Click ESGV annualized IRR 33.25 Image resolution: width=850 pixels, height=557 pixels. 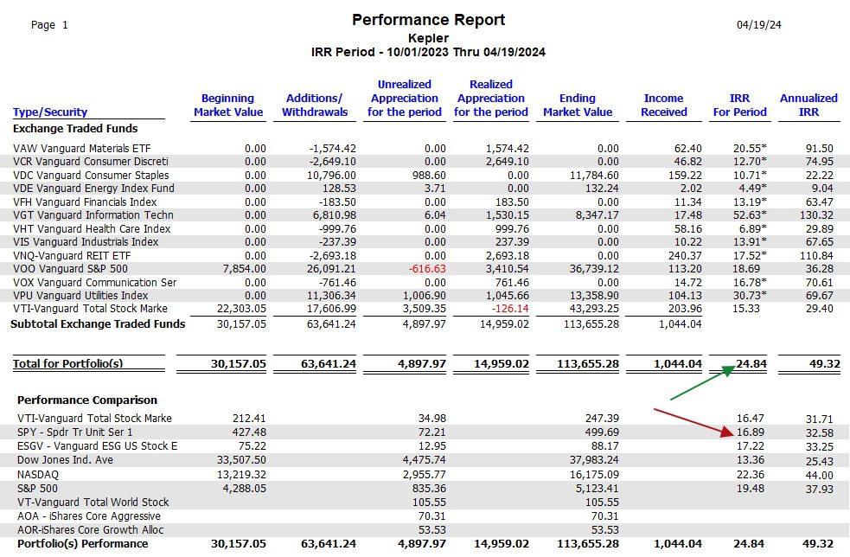tap(819, 447)
